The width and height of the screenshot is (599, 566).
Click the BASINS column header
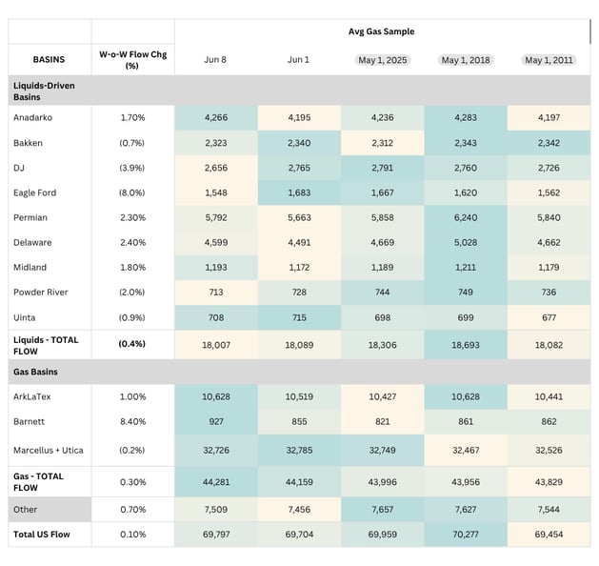49,60
